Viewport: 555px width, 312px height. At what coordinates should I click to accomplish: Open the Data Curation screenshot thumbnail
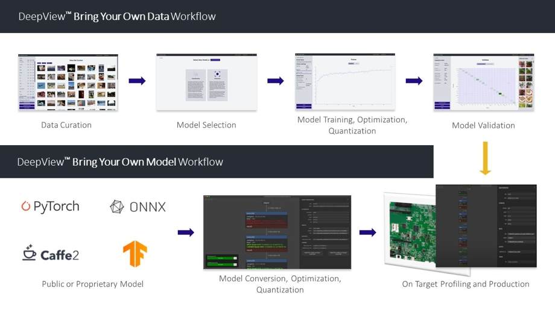68,83
